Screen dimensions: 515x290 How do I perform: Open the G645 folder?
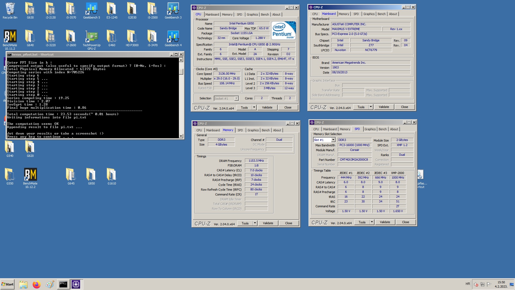point(71,176)
